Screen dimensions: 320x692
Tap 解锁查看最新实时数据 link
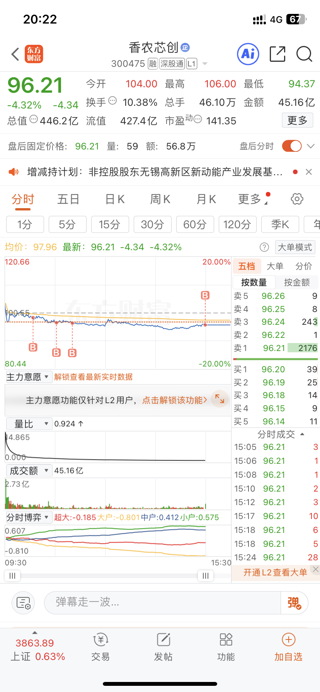point(94,377)
